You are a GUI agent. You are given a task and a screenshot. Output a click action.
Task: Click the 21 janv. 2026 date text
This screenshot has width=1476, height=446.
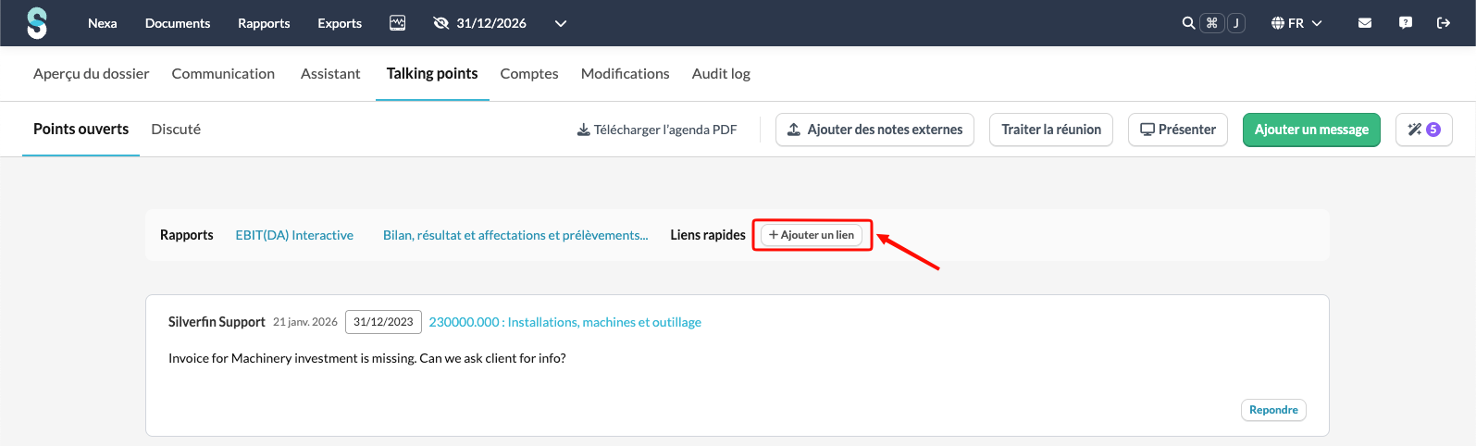305,322
